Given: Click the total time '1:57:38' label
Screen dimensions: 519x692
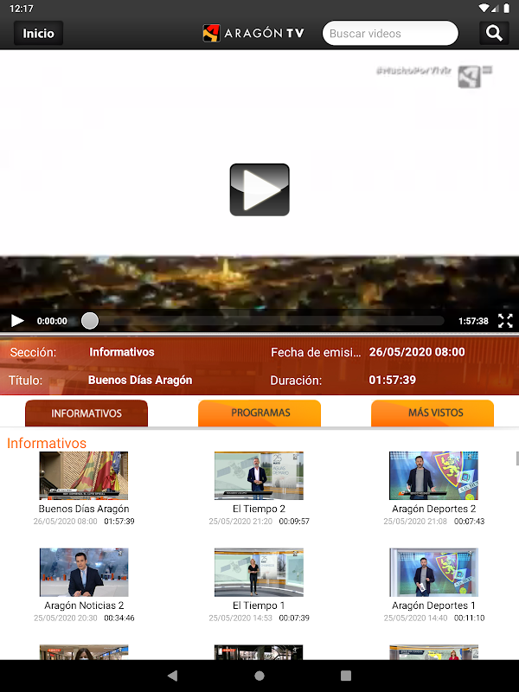Looking at the screenshot, I should pyautogui.click(x=473, y=321).
